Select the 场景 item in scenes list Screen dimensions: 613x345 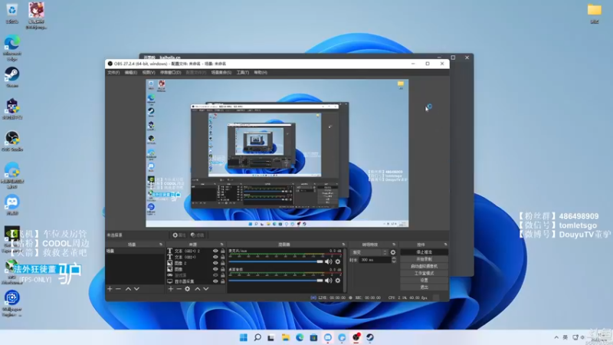pyautogui.click(x=135, y=251)
